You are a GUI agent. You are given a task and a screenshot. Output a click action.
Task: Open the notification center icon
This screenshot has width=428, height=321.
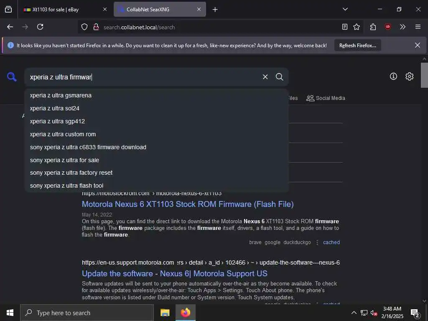click(x=415, y=313)
